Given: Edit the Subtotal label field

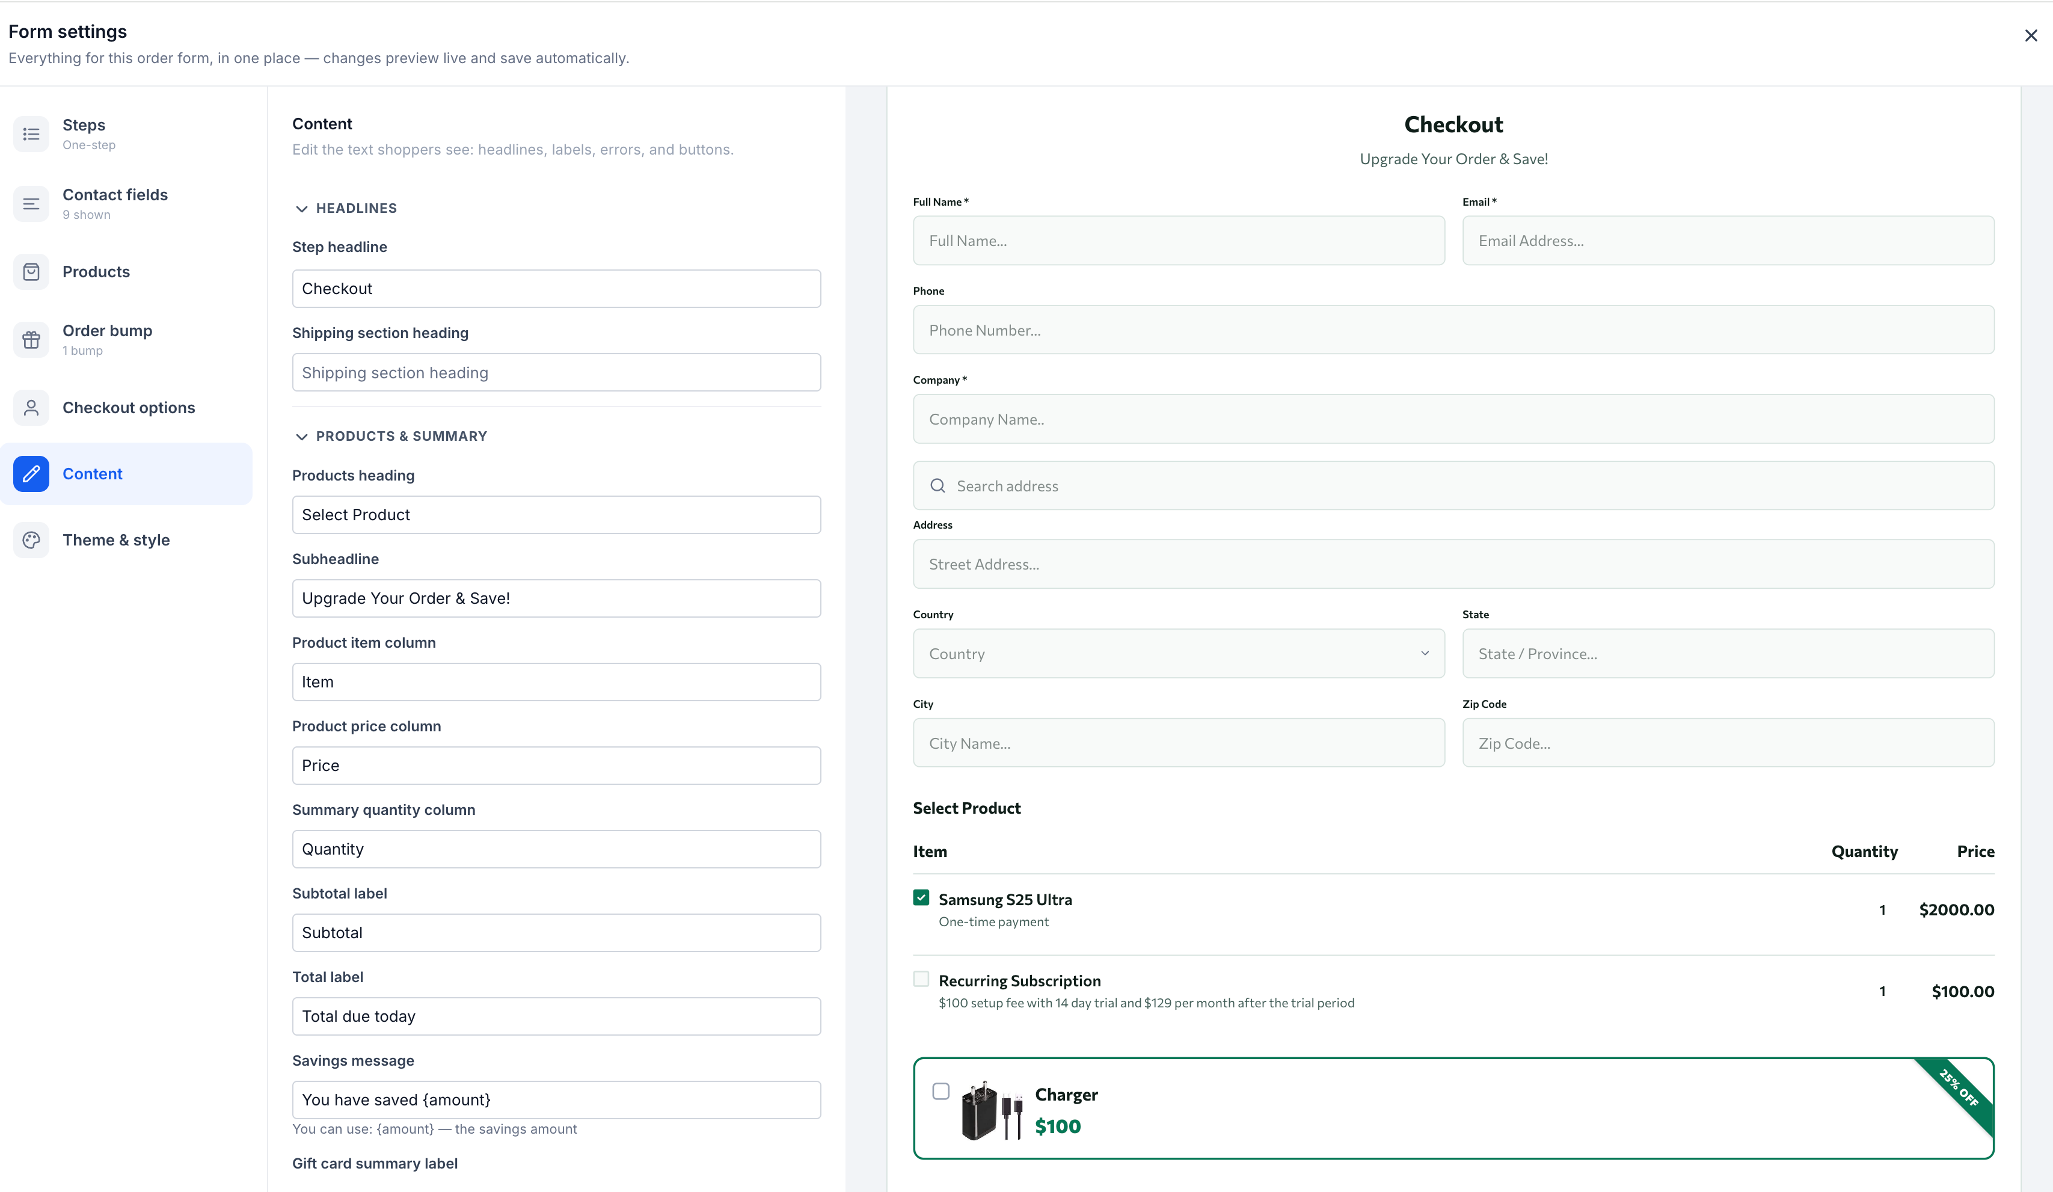Looking at the screenshot, I should [x=556, y=933].
